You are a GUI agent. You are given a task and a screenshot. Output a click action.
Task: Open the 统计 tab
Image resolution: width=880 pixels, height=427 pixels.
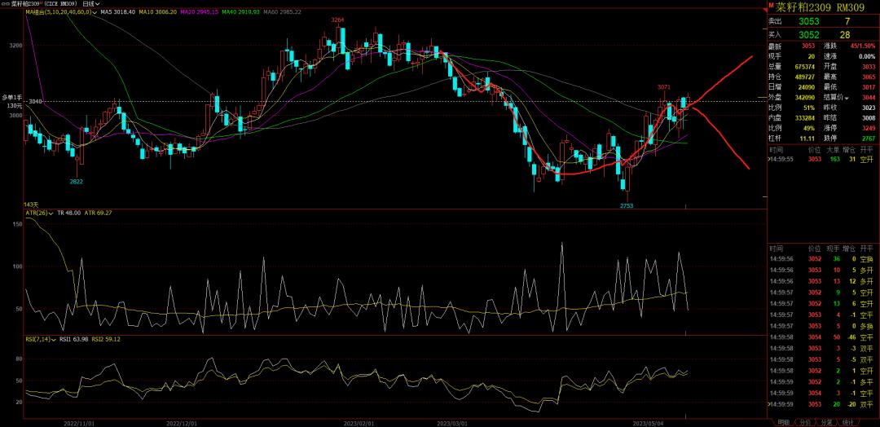(847, 422)
